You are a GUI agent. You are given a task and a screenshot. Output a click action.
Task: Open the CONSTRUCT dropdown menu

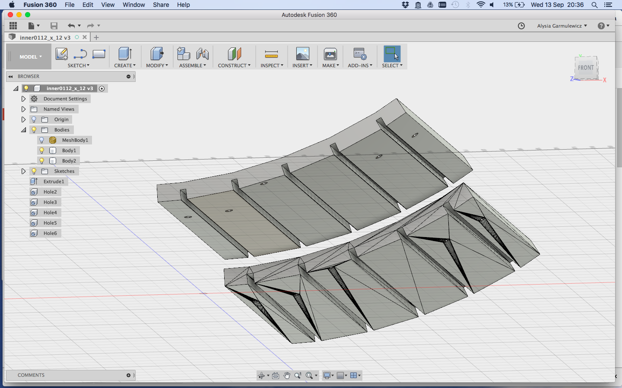[234, 66]
